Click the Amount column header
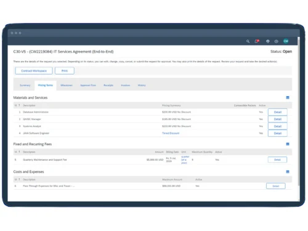This screenshot has height=231, width=308. 159,152
